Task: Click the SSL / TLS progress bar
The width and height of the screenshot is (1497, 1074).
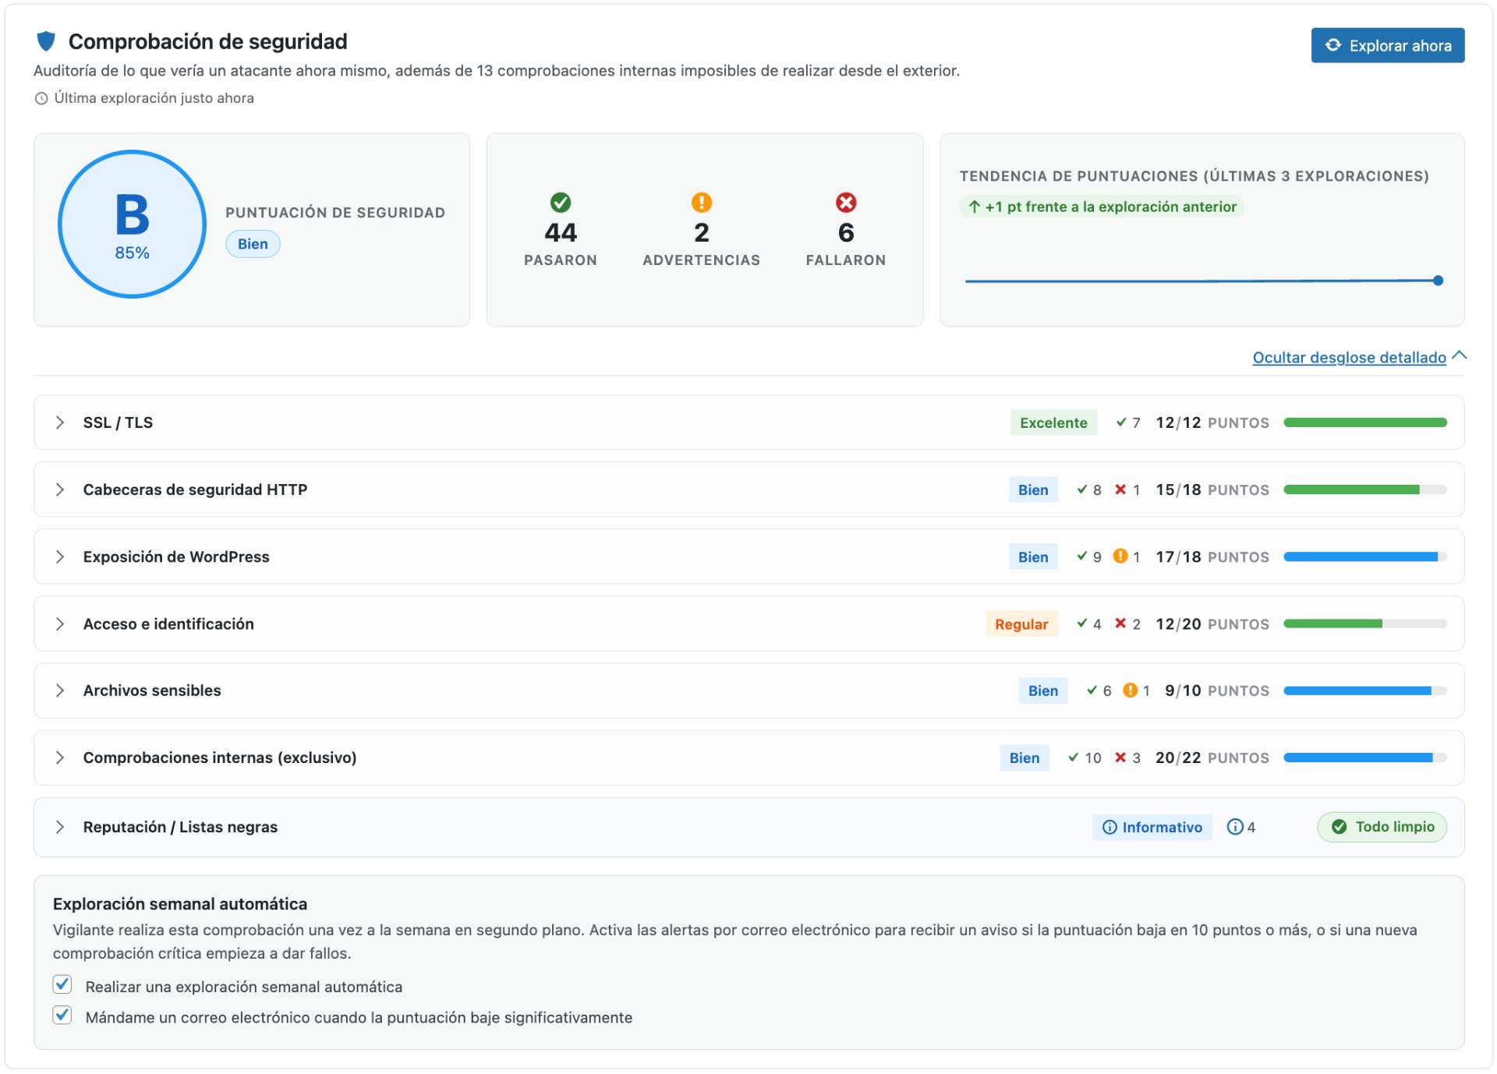Action: tap(1365, 422)
